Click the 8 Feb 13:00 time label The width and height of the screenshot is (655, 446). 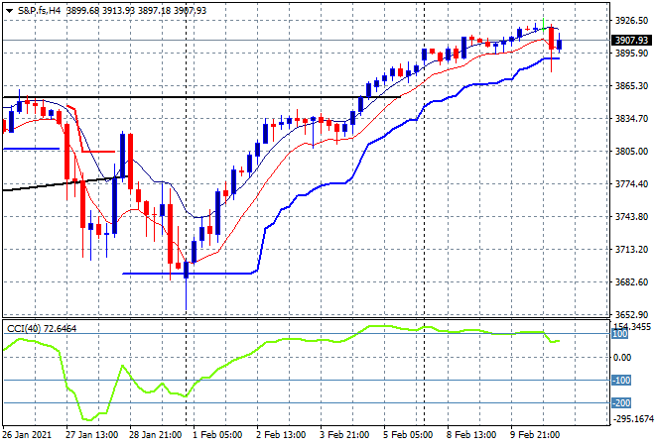click(x=471, y=435)
